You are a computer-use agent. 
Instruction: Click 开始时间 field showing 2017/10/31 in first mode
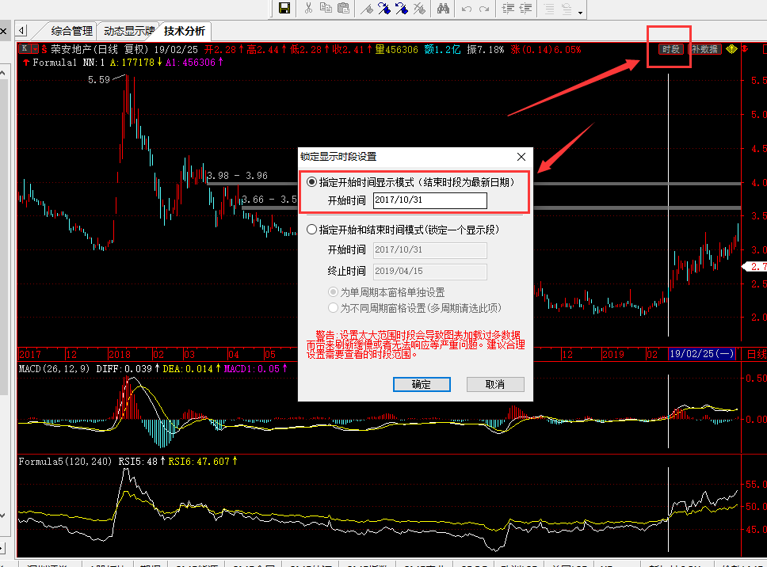point(430,200)
